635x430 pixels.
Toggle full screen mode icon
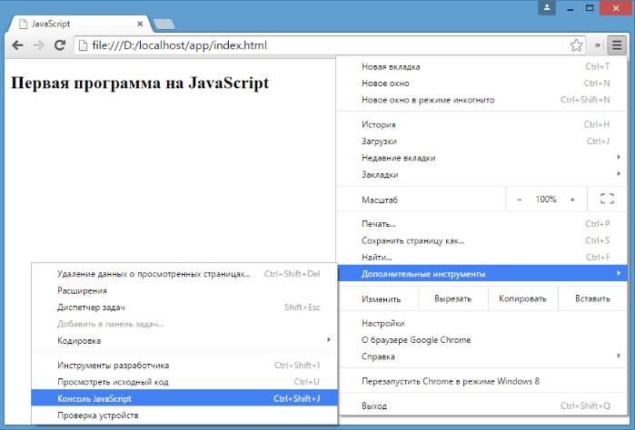[607, 199]
